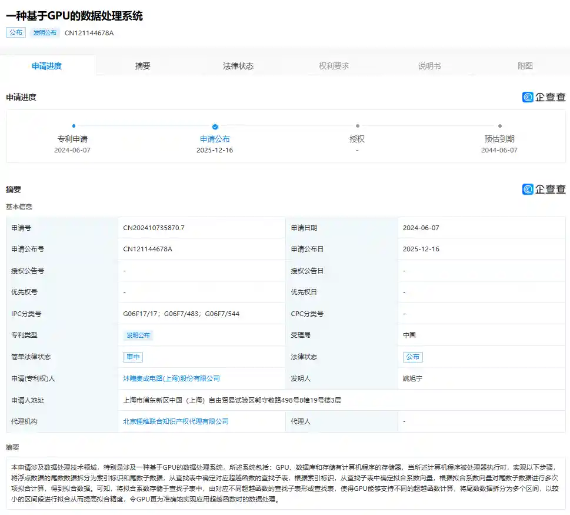The height and width of the screenshot is (515, 570).
Task: Click the 公布 tag in 法律状态 row
Action: [414, 357]
